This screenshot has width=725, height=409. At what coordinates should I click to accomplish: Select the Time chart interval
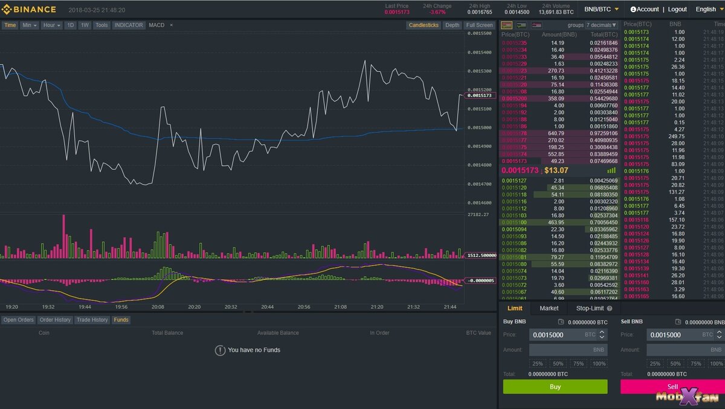click(10, 25)
